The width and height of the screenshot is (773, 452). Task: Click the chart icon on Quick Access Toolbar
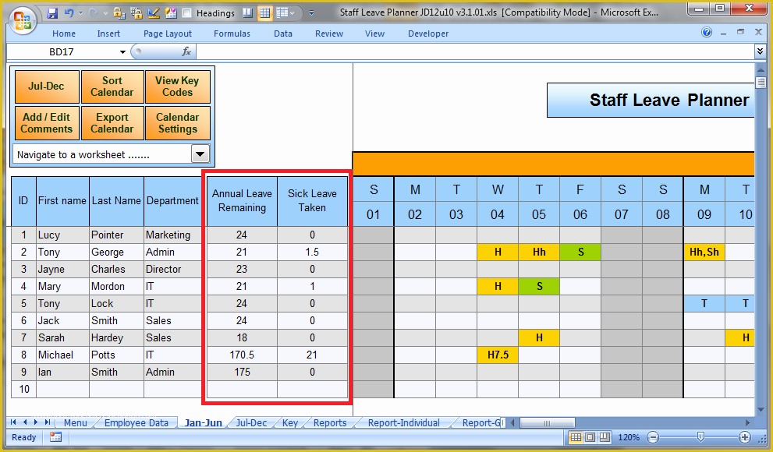tap(154, 12)
